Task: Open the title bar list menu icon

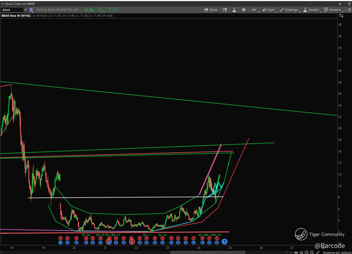Action: point(349,4)
